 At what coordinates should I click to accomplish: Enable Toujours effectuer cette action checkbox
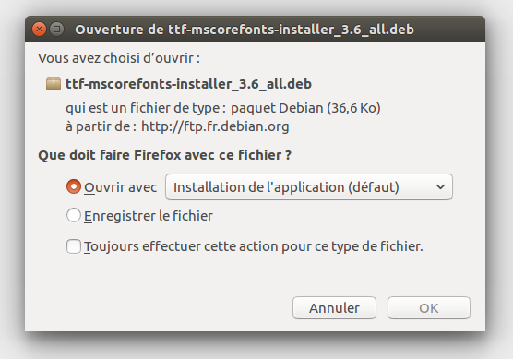(x=74, y=246)
